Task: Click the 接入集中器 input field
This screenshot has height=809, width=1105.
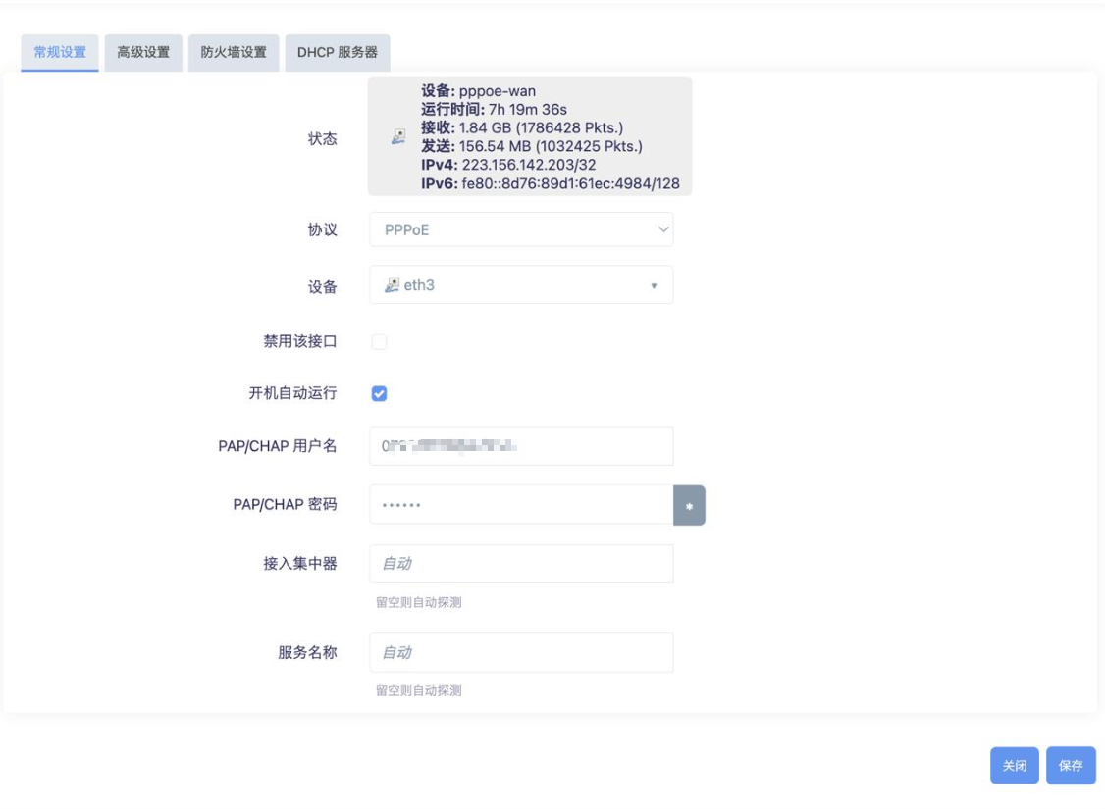Action: [x=520, y=564]
